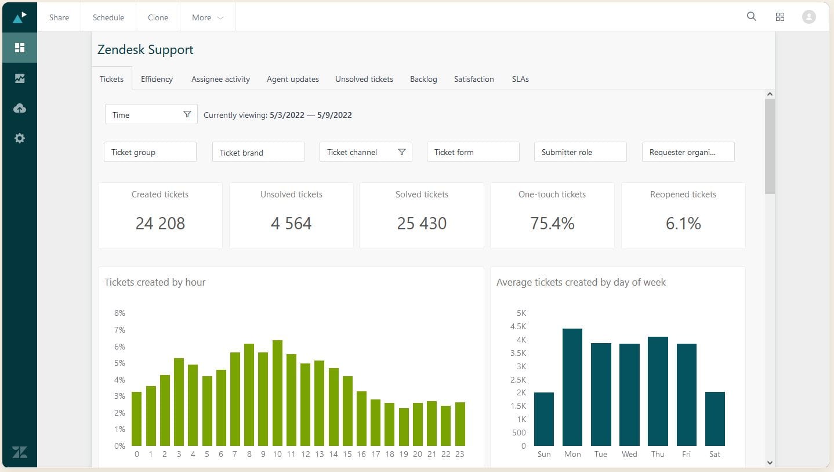This screenshot has width=834, height=472.
Task: Open search with the magnifier icon
Action: (751, 17)
